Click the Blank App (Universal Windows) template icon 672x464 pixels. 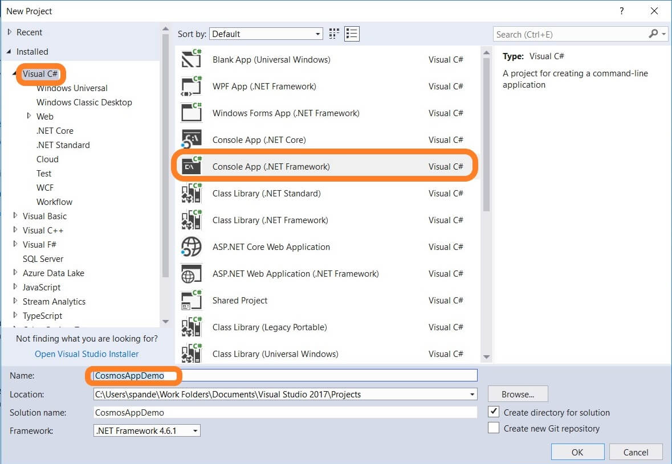[191, 59]
